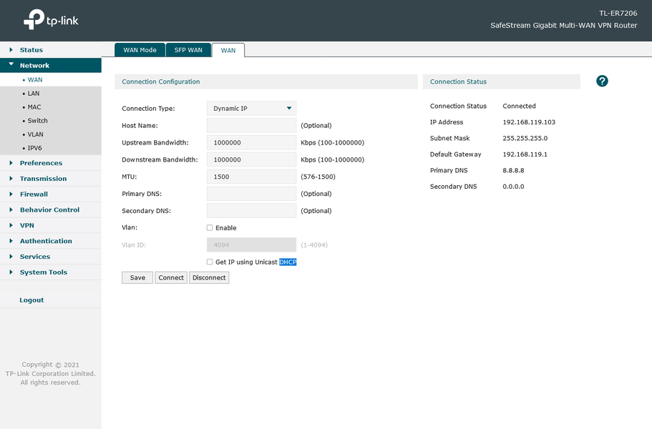Open the VLAN submenu item

click(51, 134)
